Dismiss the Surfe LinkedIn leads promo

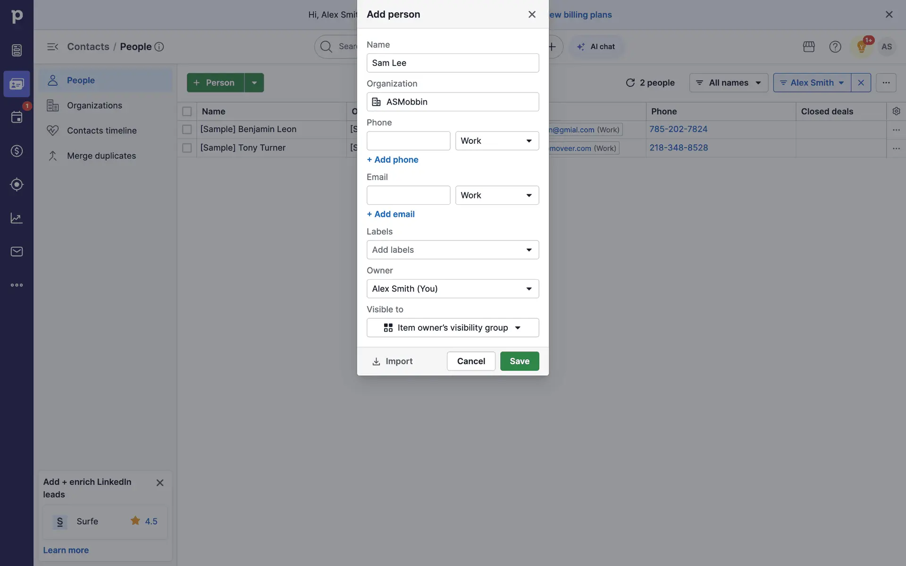pyautogui.click(x=160, y=483)
